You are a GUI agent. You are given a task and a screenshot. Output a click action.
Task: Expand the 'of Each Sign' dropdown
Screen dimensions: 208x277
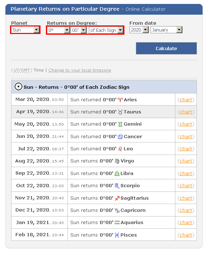pos(106,30)
